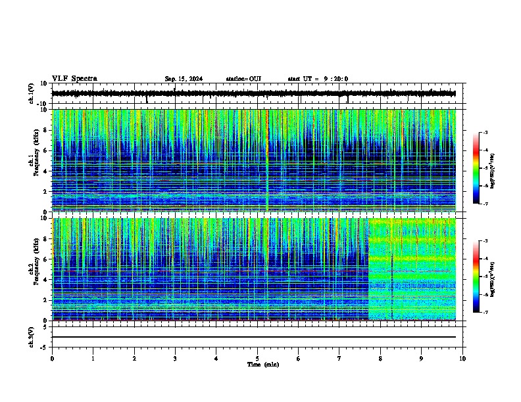Click the 'VLF Spectra' title text

[x=74, y=78]
